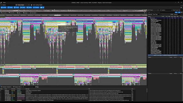Image resolution: width=183 pixels, height=103 pixels.
Task: Open the Other tracks dropdown
Action: tap(19, 13)
